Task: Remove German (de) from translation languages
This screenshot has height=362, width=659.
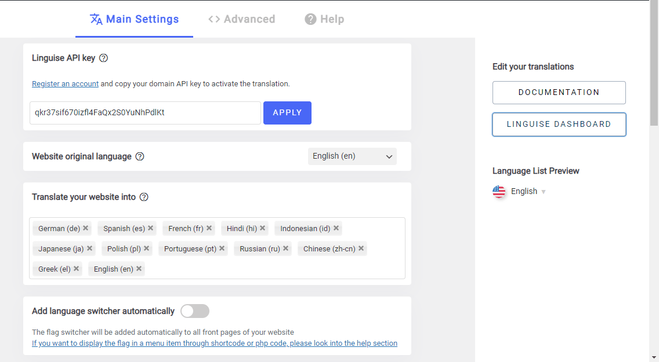Action: tap(85, 228)
